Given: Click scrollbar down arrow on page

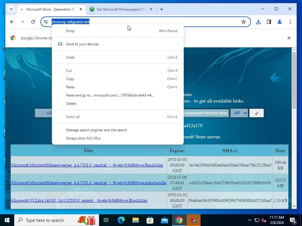Looking at the screenshot, I should tap(294, 206).
